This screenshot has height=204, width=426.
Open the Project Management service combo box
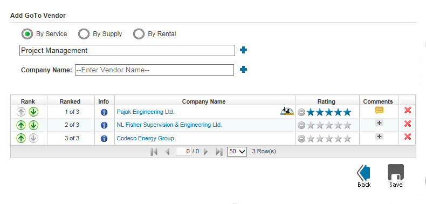tap(127, 51)
